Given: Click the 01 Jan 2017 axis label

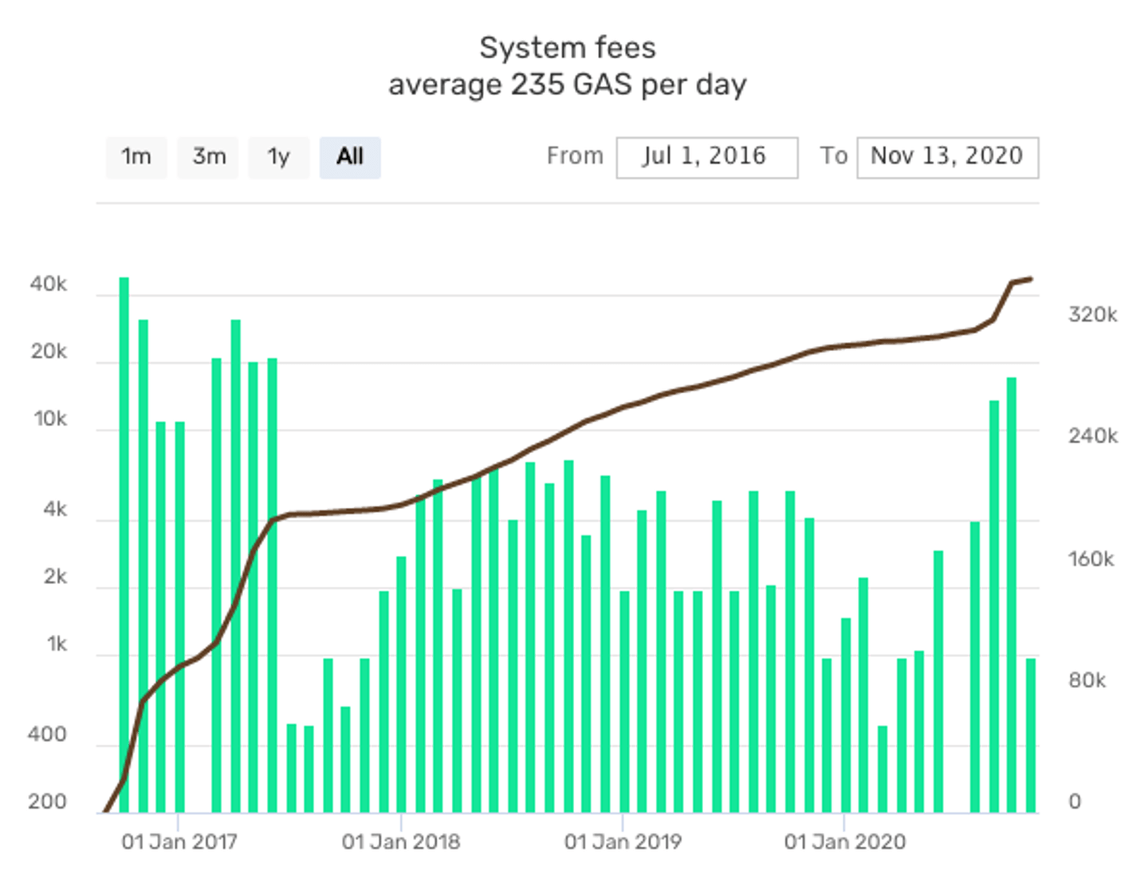Looking at the screenshot, I should (x=179, y=842).
